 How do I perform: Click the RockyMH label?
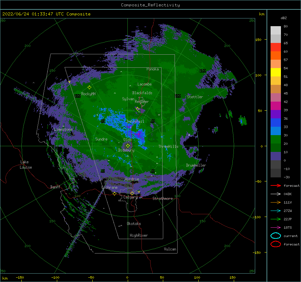coord(88,94)
